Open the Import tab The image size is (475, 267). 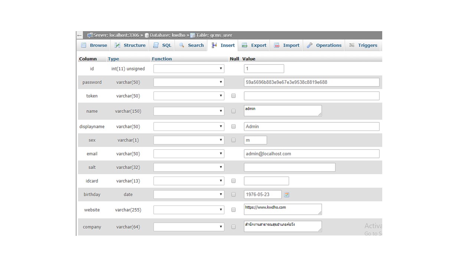pos(286,45)
